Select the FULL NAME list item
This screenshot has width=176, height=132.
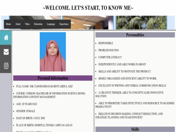(x=44, y=86)
